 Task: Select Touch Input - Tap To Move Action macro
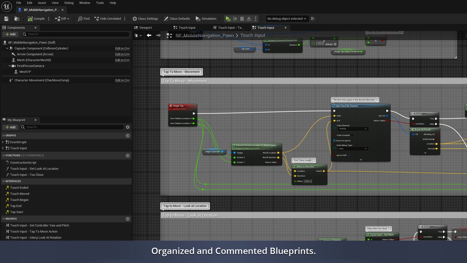[x=34, y=232]
